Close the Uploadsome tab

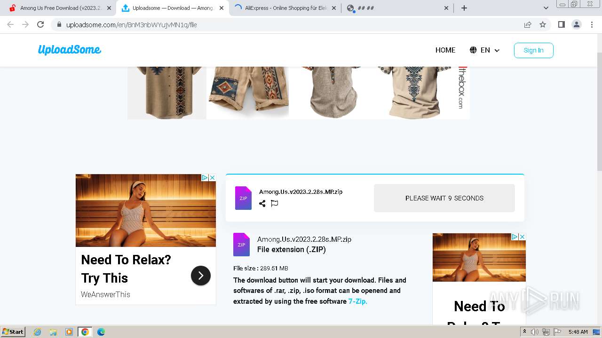click(x=222, y=8)
